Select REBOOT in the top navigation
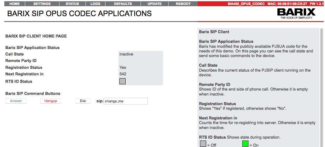Screen dimensions: 325x147 [183, 4]
